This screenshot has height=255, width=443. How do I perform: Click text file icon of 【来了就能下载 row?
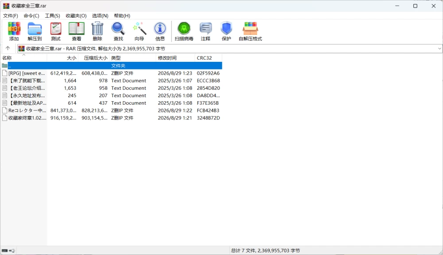4,80
